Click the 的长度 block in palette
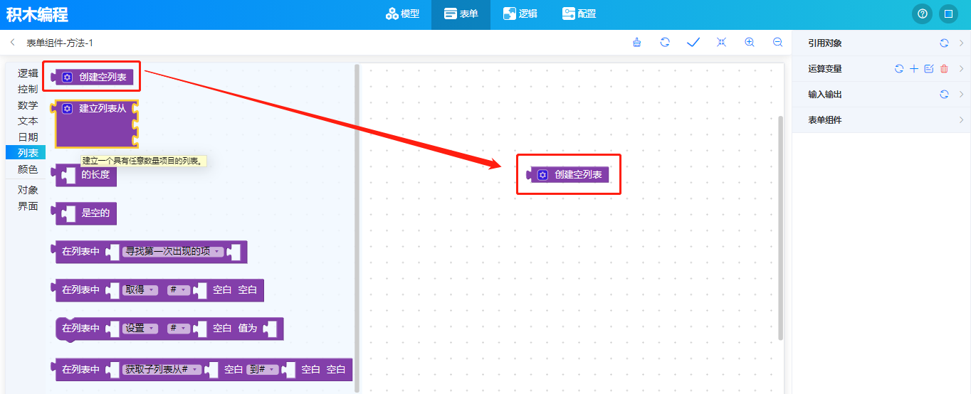 [85, 174]
